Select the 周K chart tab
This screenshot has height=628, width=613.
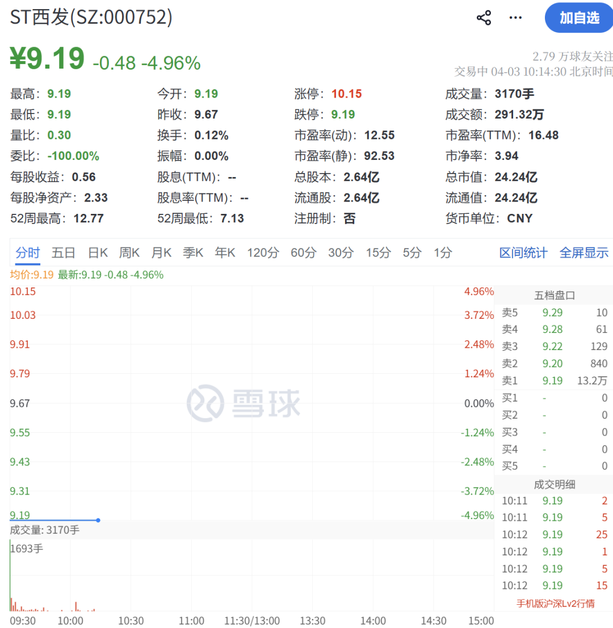click(x=129, y=252)
